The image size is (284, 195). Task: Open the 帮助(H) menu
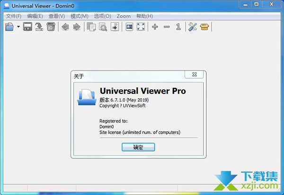click(x=144, y=16)
